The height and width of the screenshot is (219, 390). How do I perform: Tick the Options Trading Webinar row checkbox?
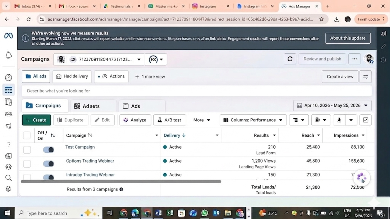[x=27, y=164]
